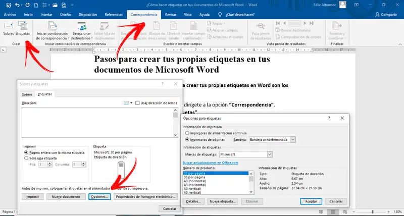Image resolution: width=404 pixels, height=216 pixels.
Task: Go to next record arrow in ribbon
Action: [x=305, y=23]
